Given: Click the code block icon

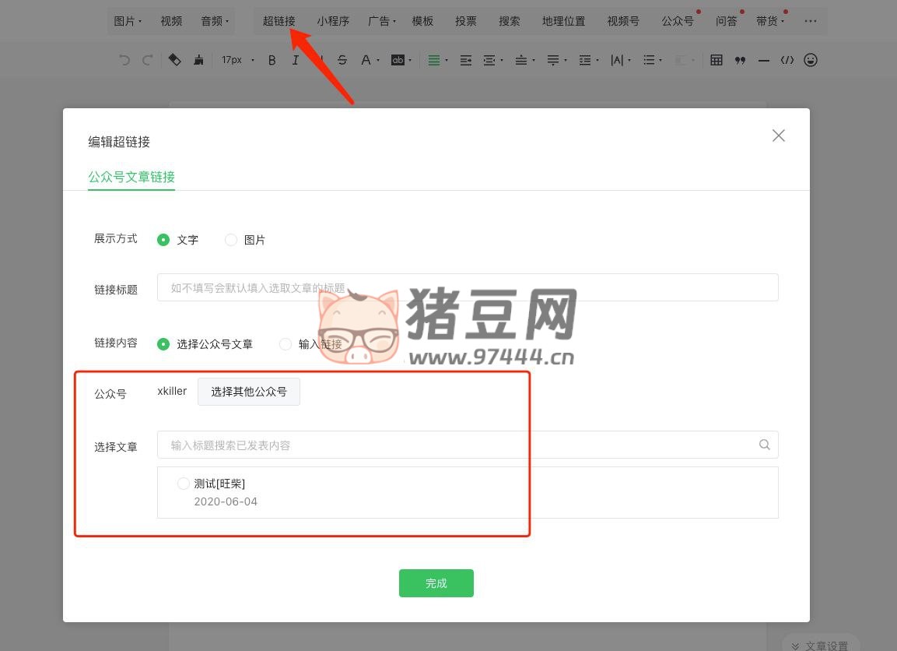Looking at the screenshot, I should [x=787, y=60].
